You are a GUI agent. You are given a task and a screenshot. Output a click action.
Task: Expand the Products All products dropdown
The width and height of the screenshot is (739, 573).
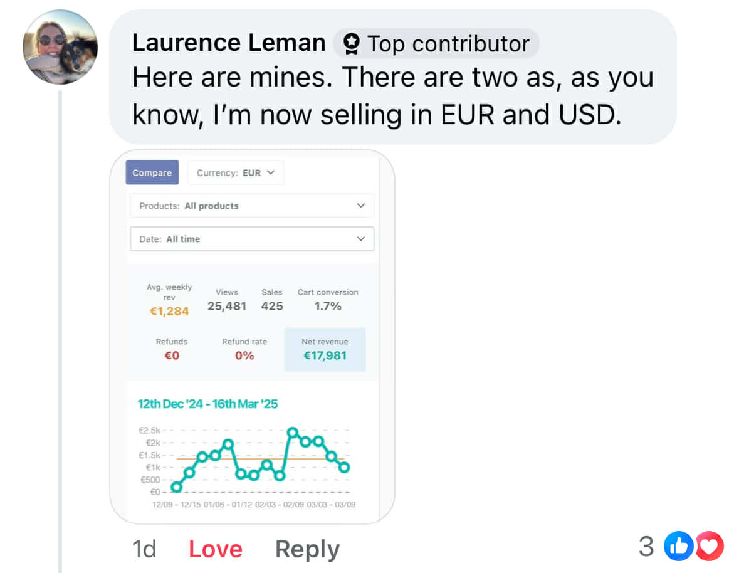pyautogui.click(x=252, y=206)
